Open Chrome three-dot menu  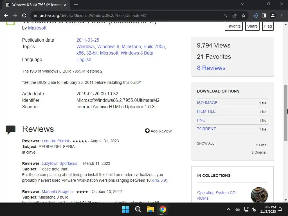coord(282,16)
